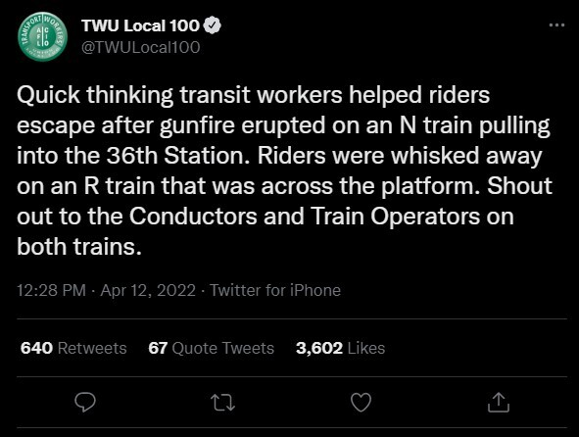579x437 pixels.
Task: Like the tweet with the heart icon
Action: [361, 403]
